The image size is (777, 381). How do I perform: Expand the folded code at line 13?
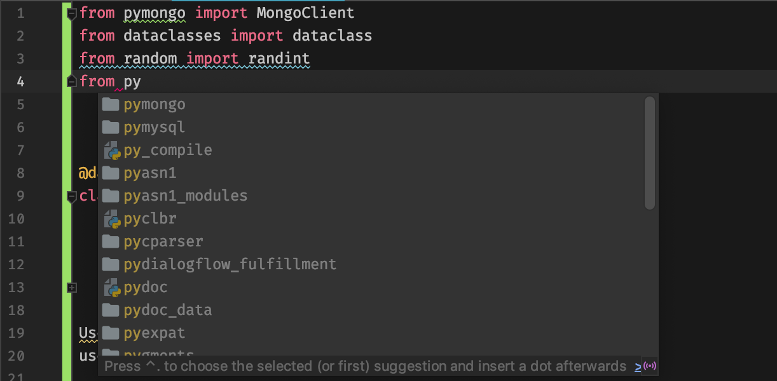pyautogui.click(x=71, y=287)
